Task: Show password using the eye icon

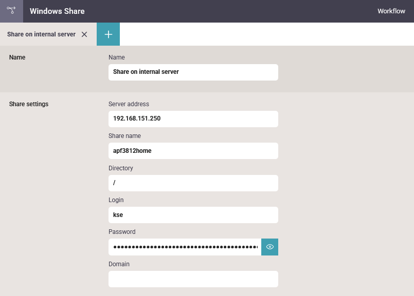Action: (x=269, y=247)
